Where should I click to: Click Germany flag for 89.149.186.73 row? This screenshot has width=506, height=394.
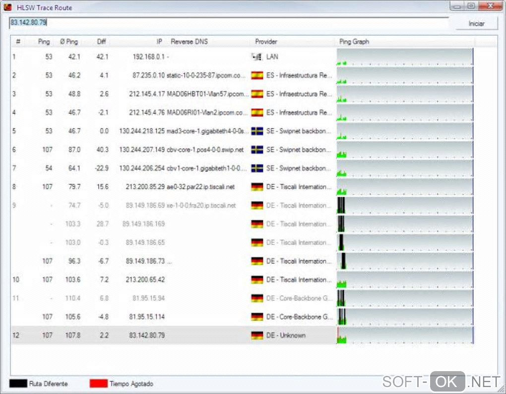pyautogui.click(x=257, y=261)
